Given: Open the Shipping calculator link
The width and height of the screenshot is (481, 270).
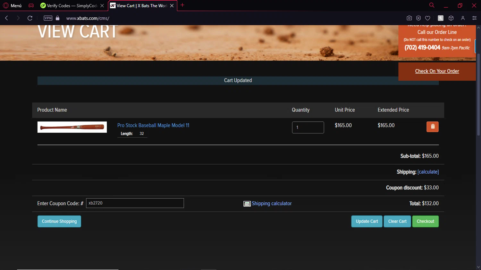Looking at the screenshot, I should (272, 203).
